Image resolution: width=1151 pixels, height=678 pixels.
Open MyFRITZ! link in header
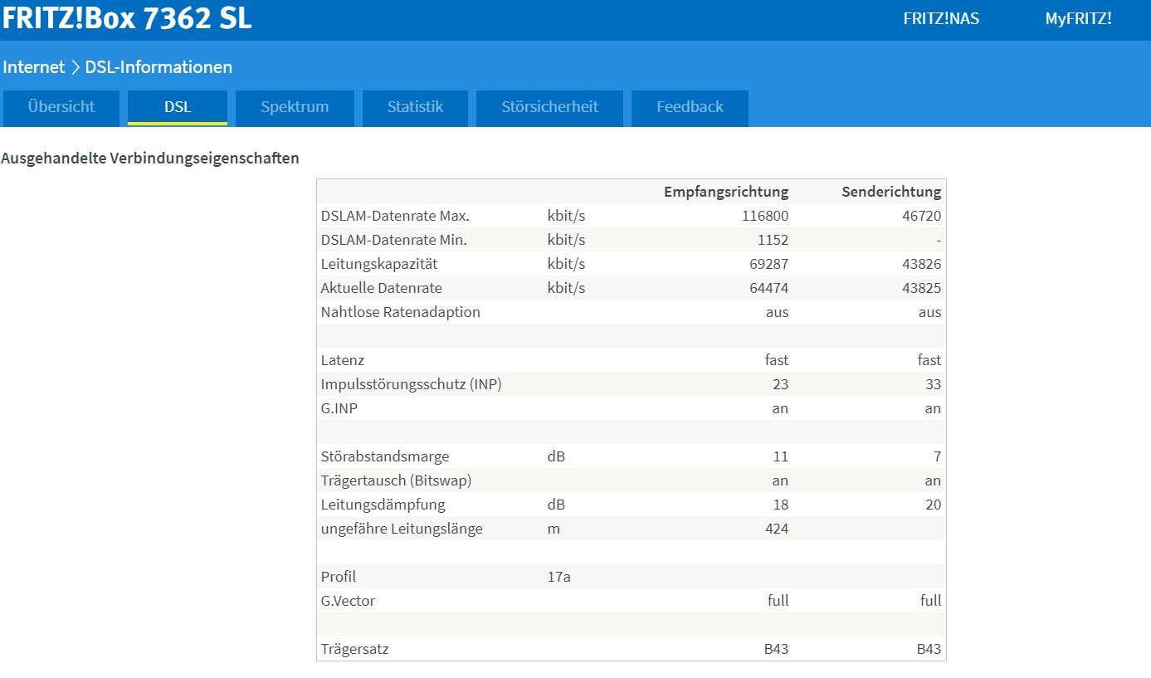pos(1078,18)
